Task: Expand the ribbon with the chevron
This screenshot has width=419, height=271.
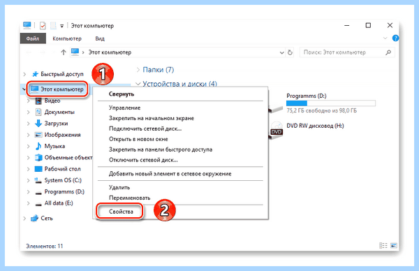Action: point(385,38)
